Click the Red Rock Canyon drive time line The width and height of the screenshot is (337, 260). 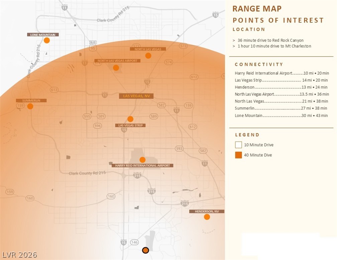tap(270, 40)
